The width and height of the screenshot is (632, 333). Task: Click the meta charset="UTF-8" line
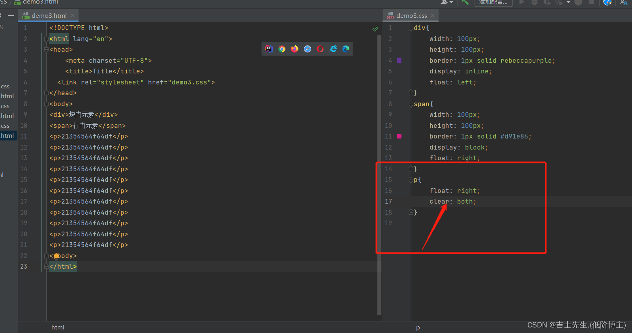[x=109, y=61]
